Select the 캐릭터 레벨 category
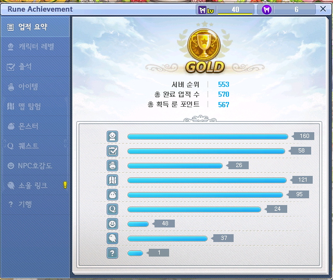Viewport: 333px width, 280px height. coord(35,47)
